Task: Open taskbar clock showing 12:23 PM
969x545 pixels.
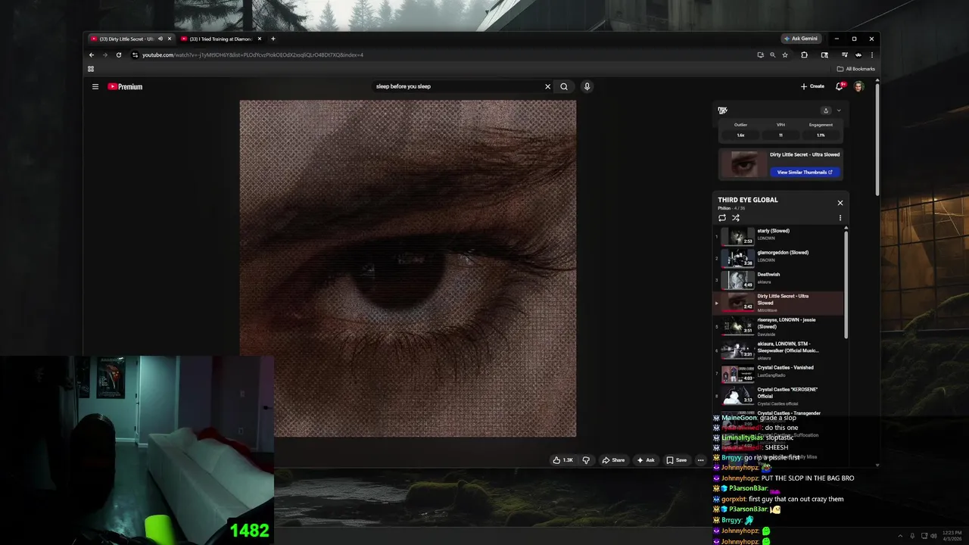Action: tap(952, 536)
